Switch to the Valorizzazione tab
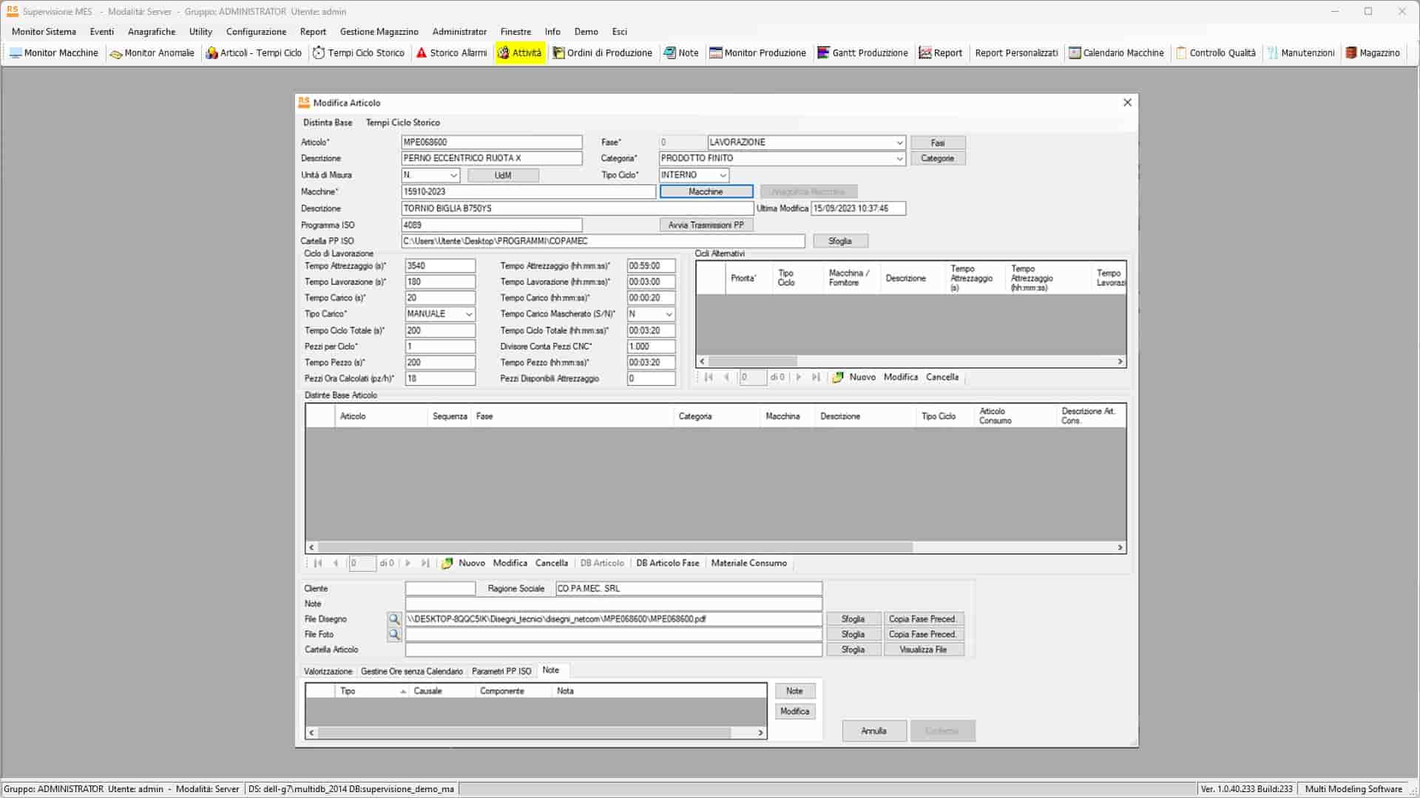 (x=328, y=672)
